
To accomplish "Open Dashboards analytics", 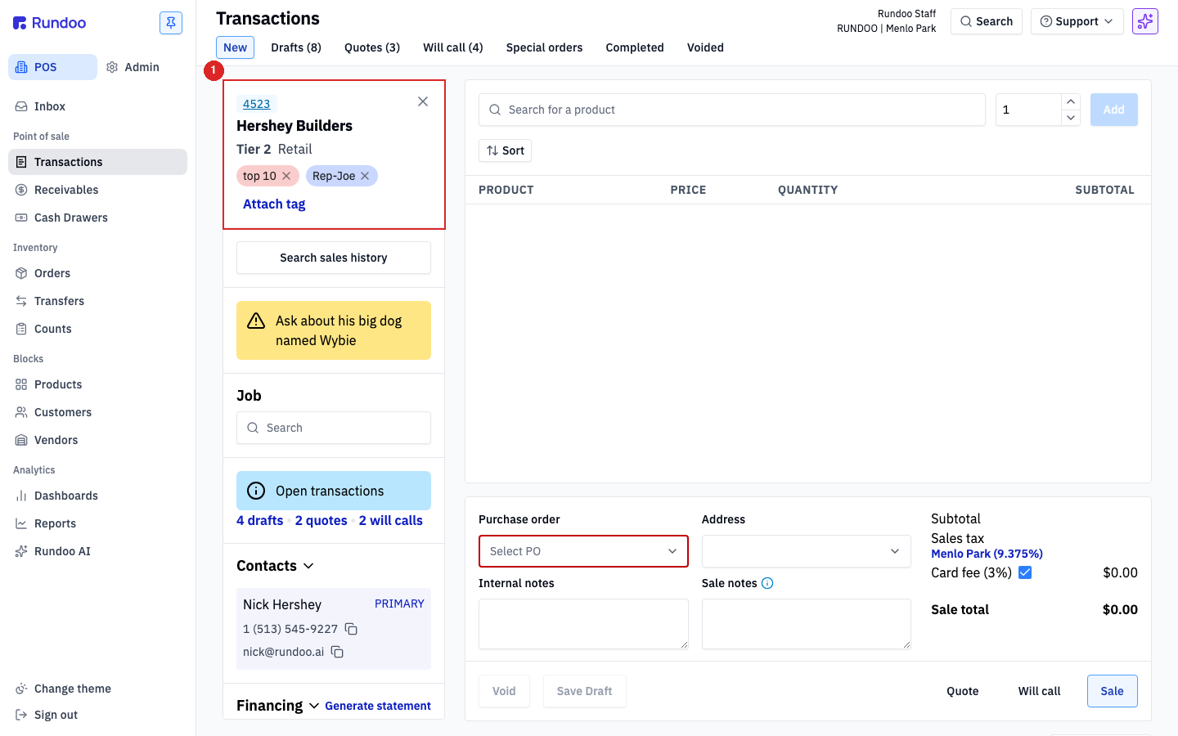I will point(97,496).
